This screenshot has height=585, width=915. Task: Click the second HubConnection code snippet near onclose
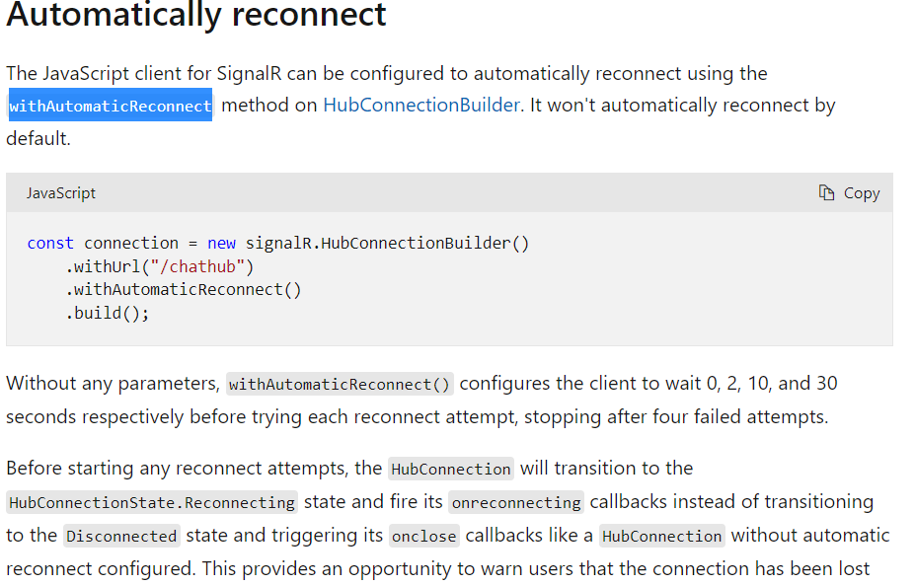click(661, 536)
